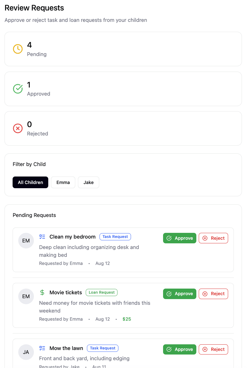Approve the Movie tickets loan request
Screen dimensions: 247x368
180,294
